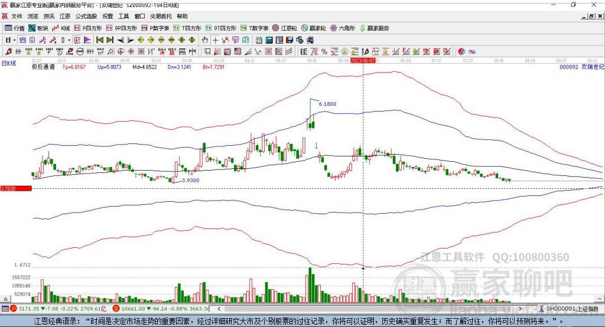Collapse volume panel up-arrow button

pyautogui.click(x=5, y=299)
